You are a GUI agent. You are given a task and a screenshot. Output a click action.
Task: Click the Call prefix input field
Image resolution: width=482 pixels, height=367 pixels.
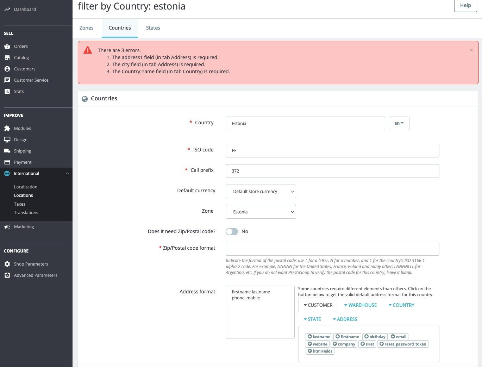[x=332, y=171]
